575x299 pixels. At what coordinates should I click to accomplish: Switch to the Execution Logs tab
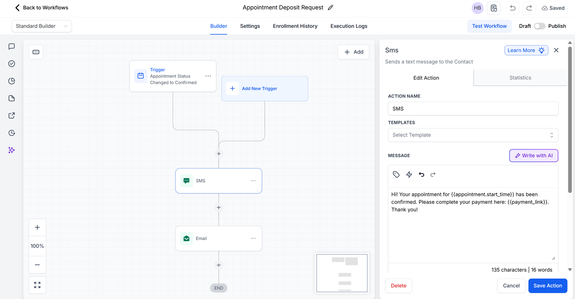[349, 26]
